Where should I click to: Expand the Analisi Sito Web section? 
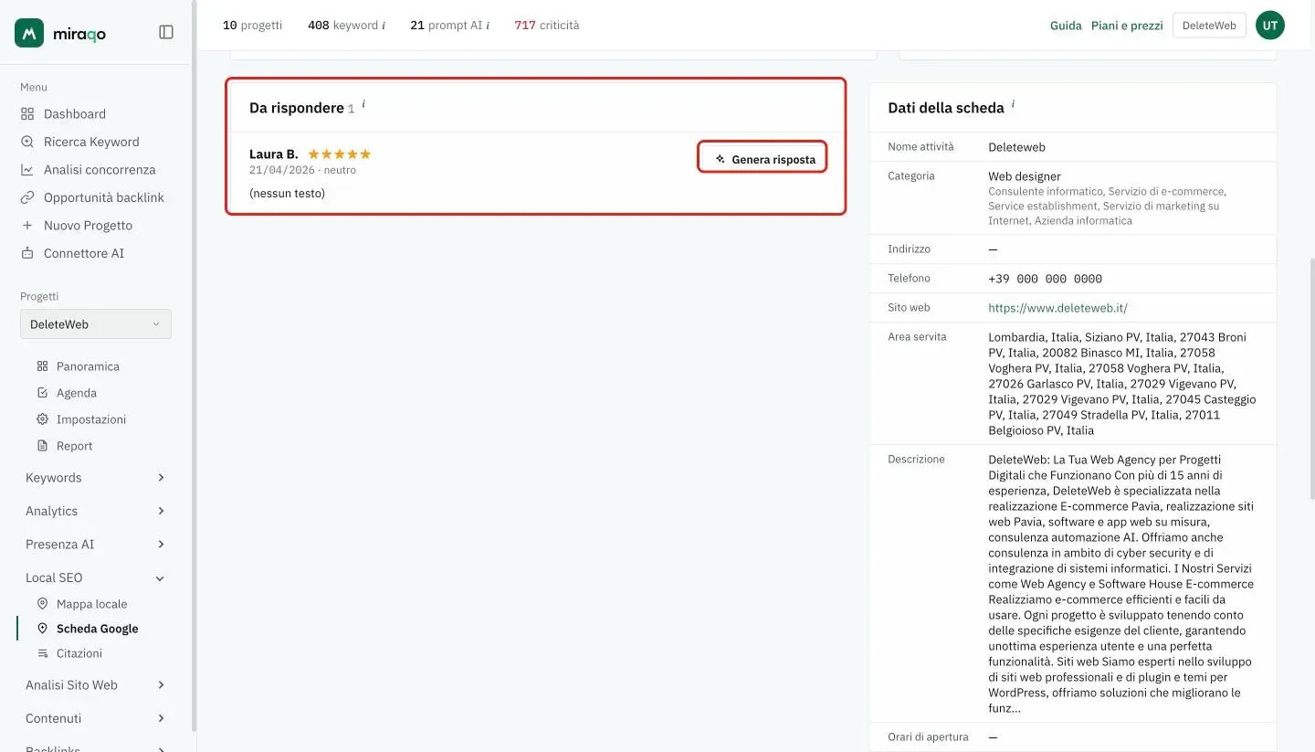click(x=96, y=685)
